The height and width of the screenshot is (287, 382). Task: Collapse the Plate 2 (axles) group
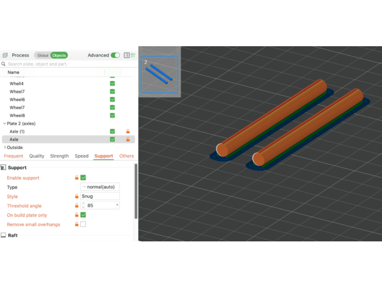[x=5, y=123]
